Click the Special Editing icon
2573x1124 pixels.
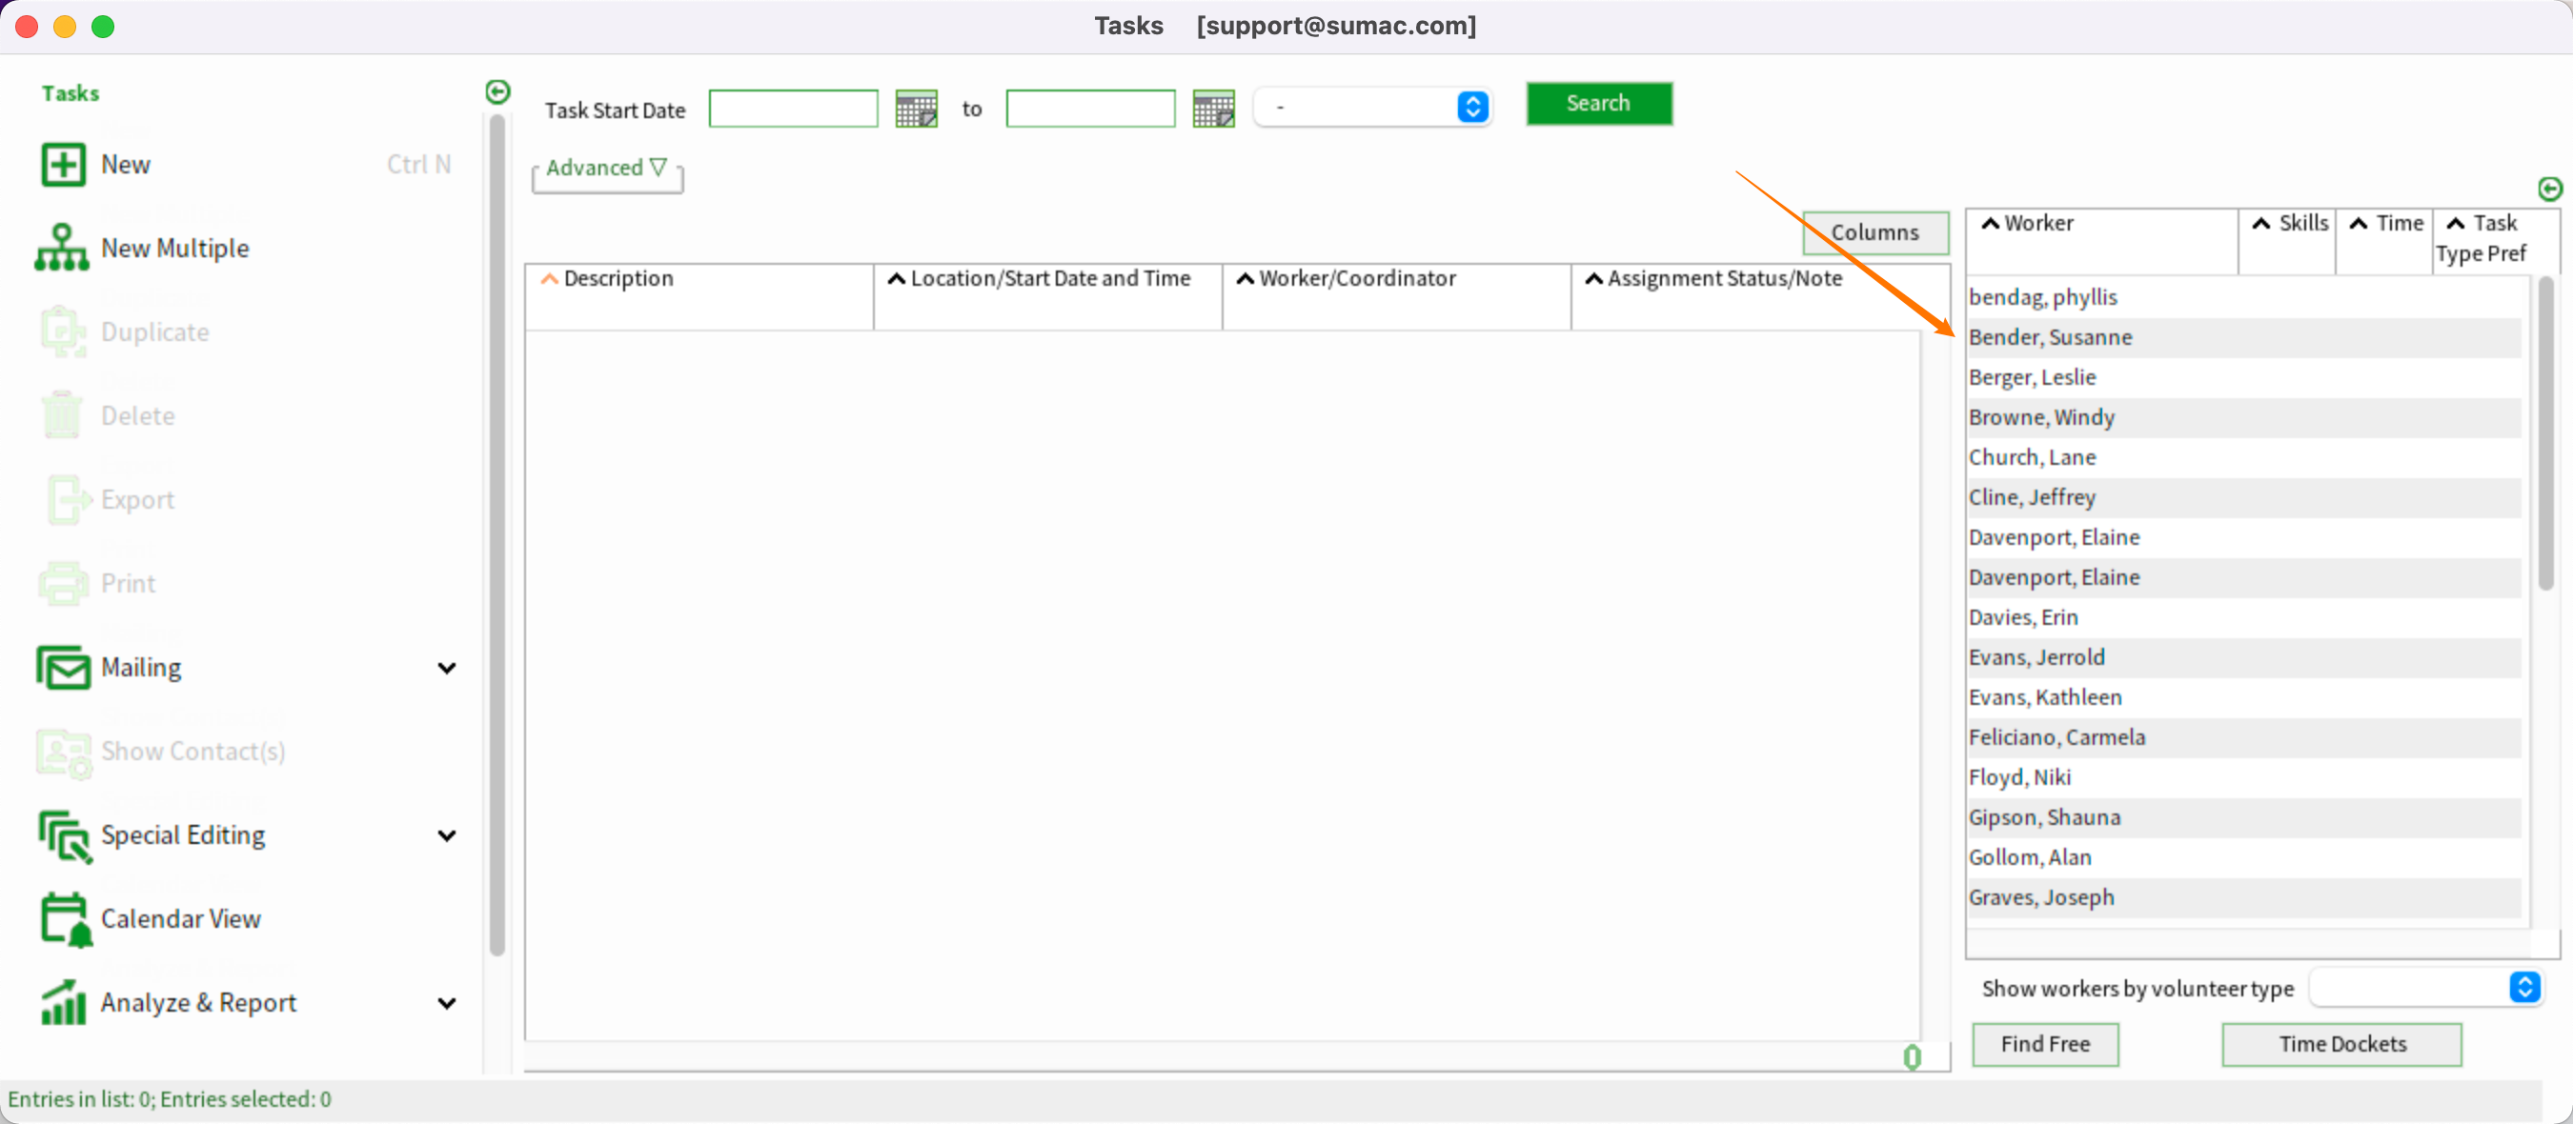[x=65, y=835]
